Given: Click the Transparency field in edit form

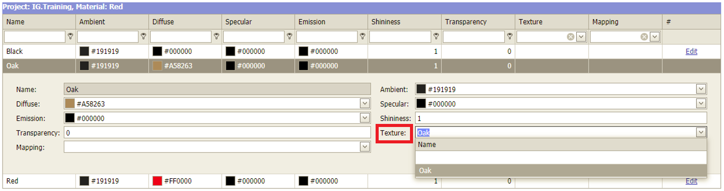Looking at the screenshot, I should click(217, 133).
